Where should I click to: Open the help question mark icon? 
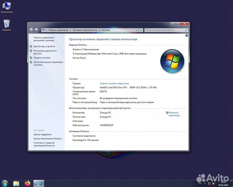187,35
